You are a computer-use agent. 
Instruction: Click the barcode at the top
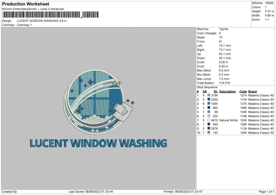(x=51, y=15)
